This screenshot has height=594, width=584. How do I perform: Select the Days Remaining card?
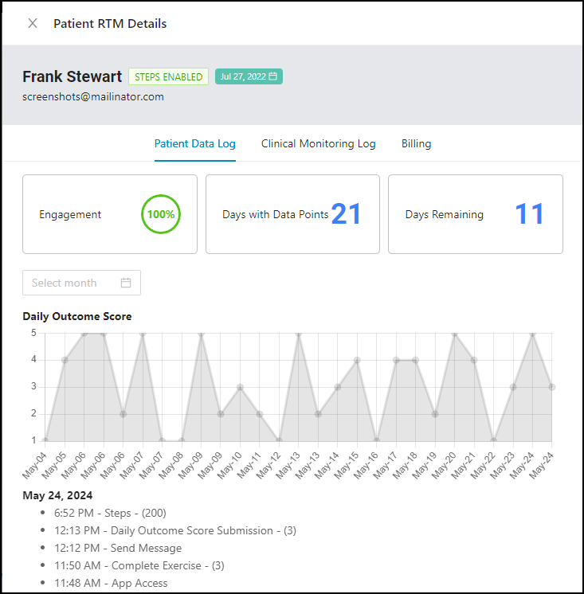pyautogui.click(x=475, y=214)
